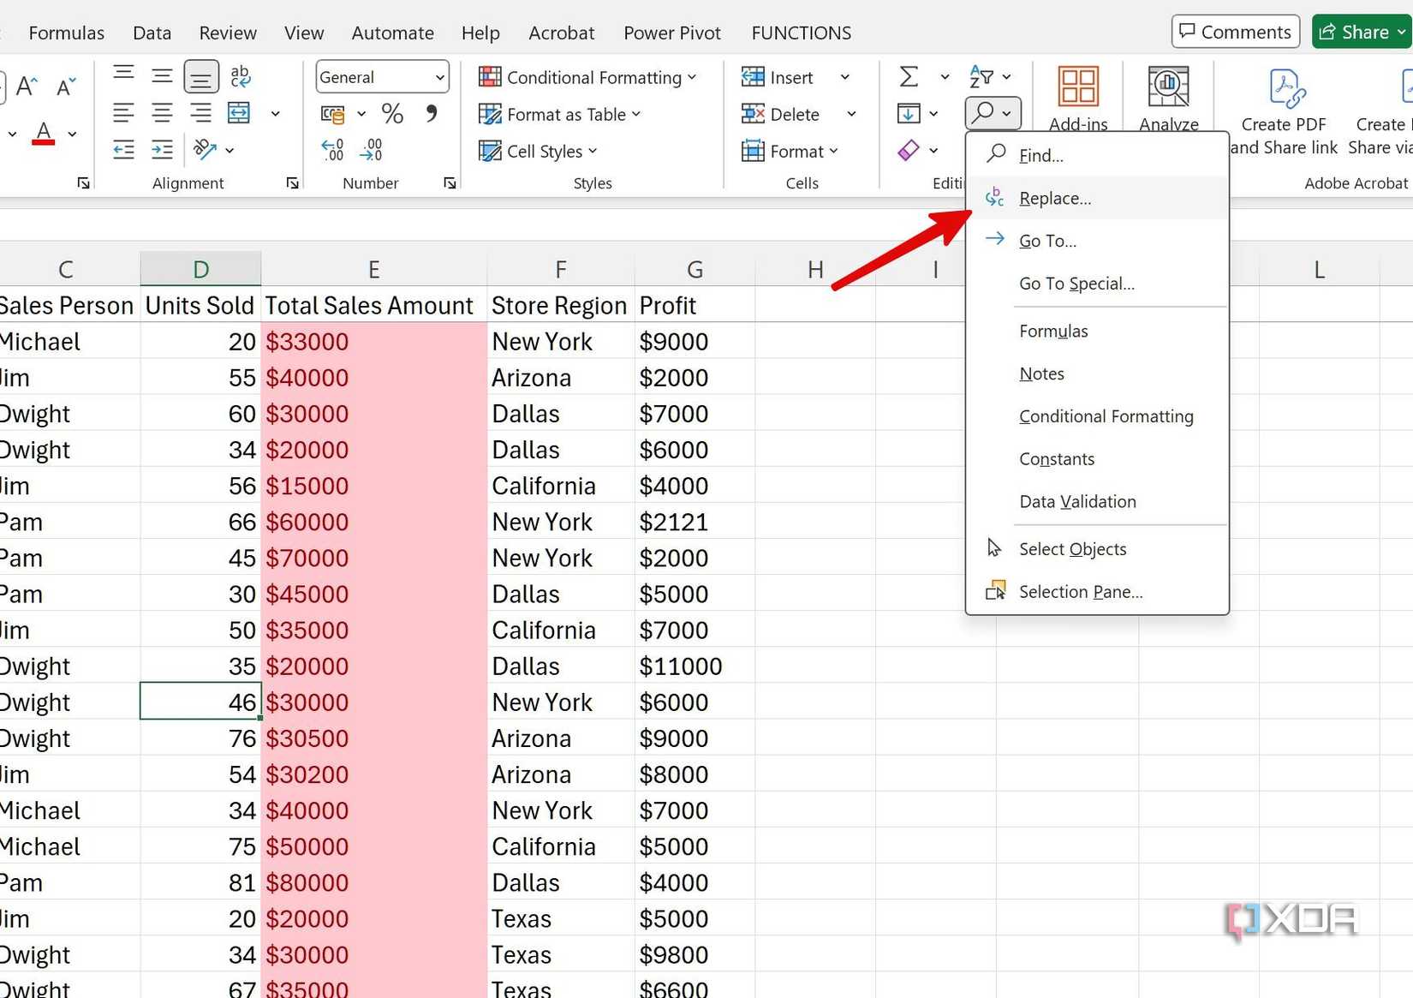The width and height of the screenshot is (1413, 998).
Task: Toggle Wrap Text
Action: (240, 76)
